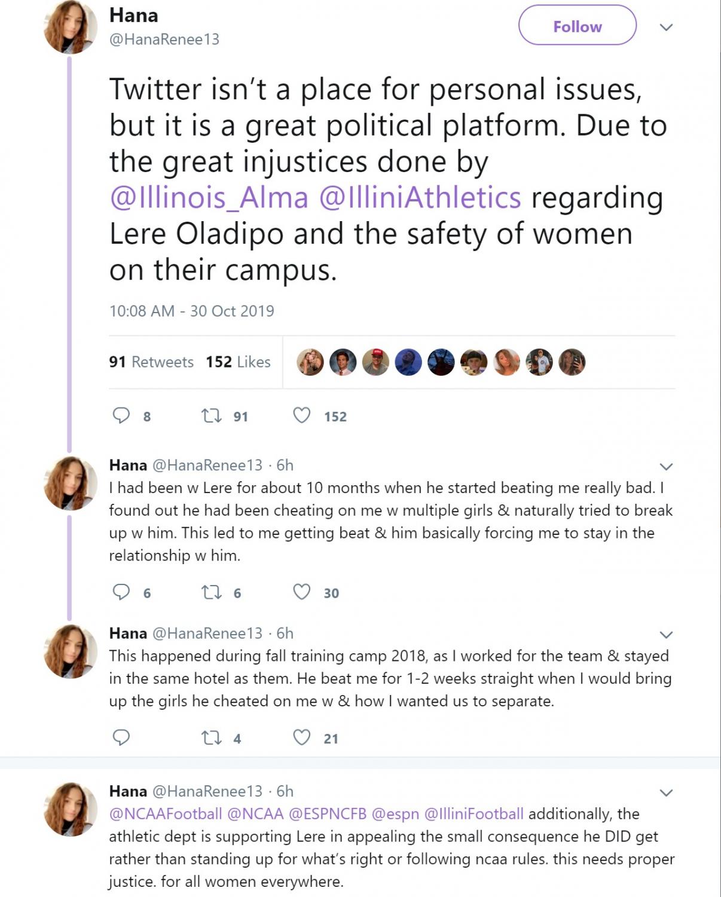Expand options for the '10 months' reply tweet
Screen dimensions: 721x897
(666, 466)
